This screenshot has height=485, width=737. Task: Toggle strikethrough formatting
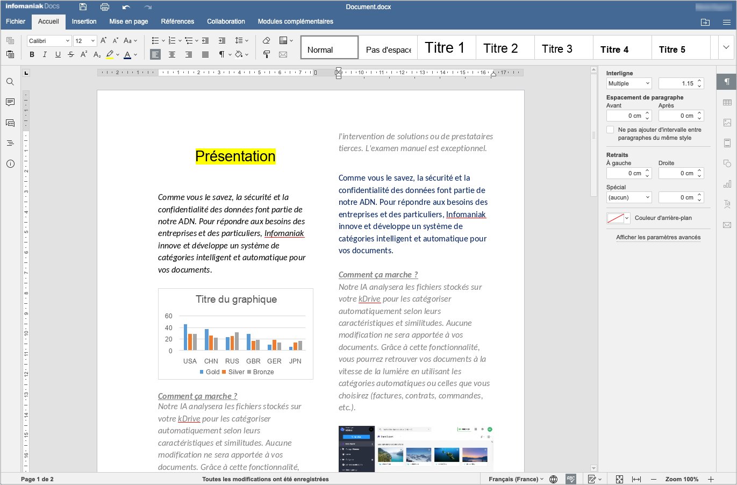click(x=71, y=54)
